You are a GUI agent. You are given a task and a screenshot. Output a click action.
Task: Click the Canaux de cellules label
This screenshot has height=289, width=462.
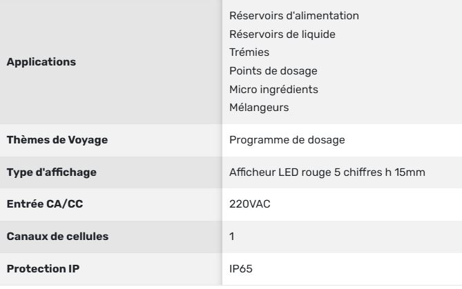click(x=57, y=237)
